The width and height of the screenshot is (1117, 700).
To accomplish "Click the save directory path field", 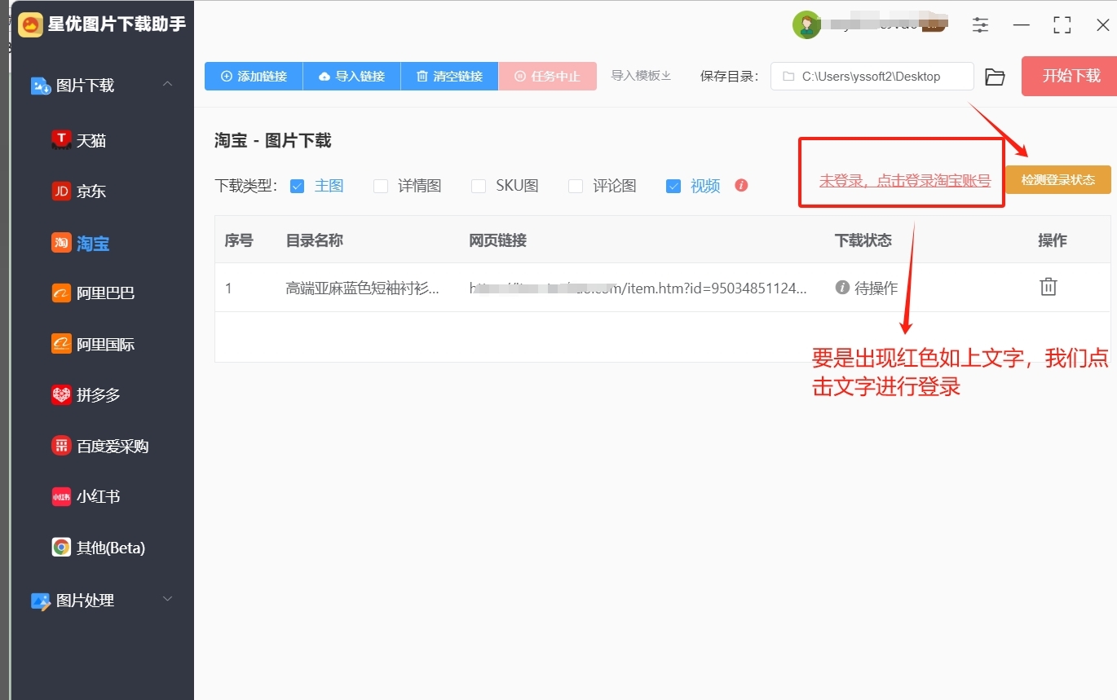I will [872, 77].
